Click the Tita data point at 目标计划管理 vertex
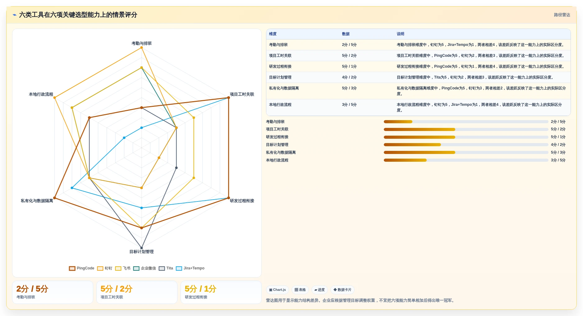This screenshot has height=316, width=583. tap(141, 248)
